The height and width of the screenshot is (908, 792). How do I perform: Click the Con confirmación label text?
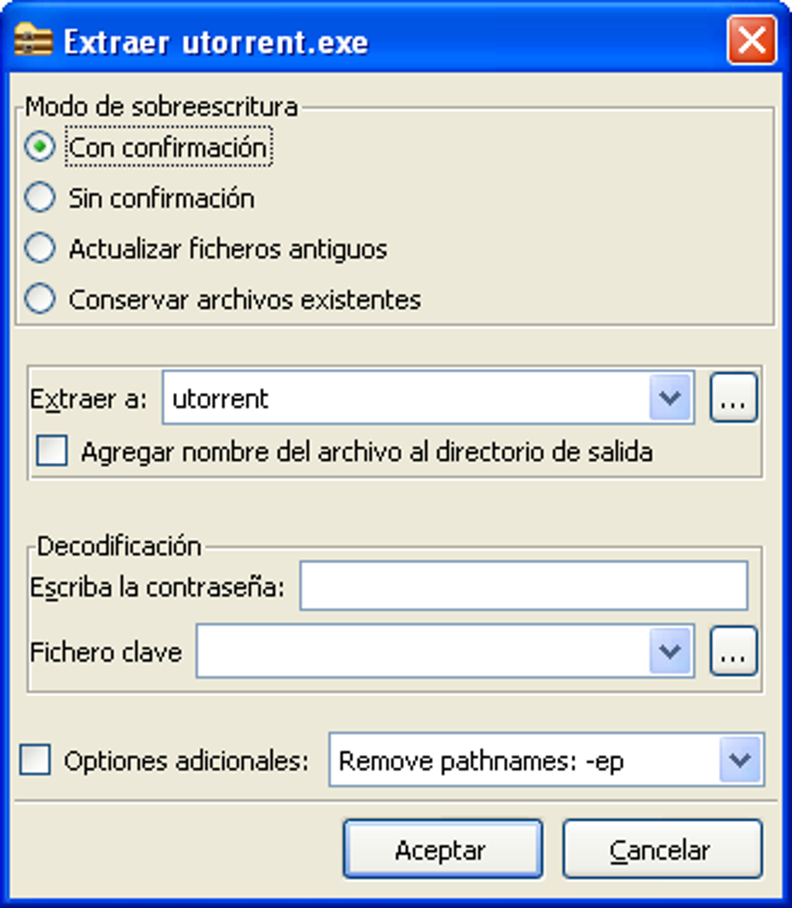tap(168, 147)
